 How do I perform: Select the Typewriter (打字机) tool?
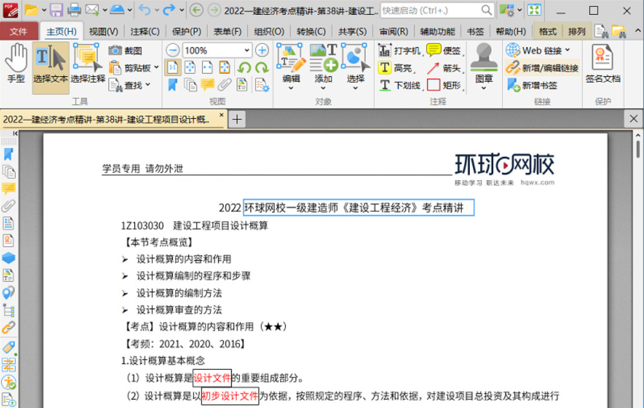(400, 50)
